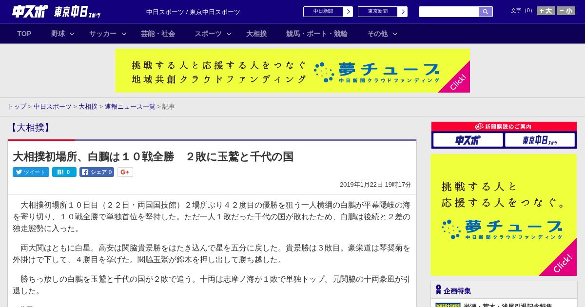Click the Tokyo Chunichi Sports logo
This screenshot has width=585, height=307.
(x=78, y=12)
